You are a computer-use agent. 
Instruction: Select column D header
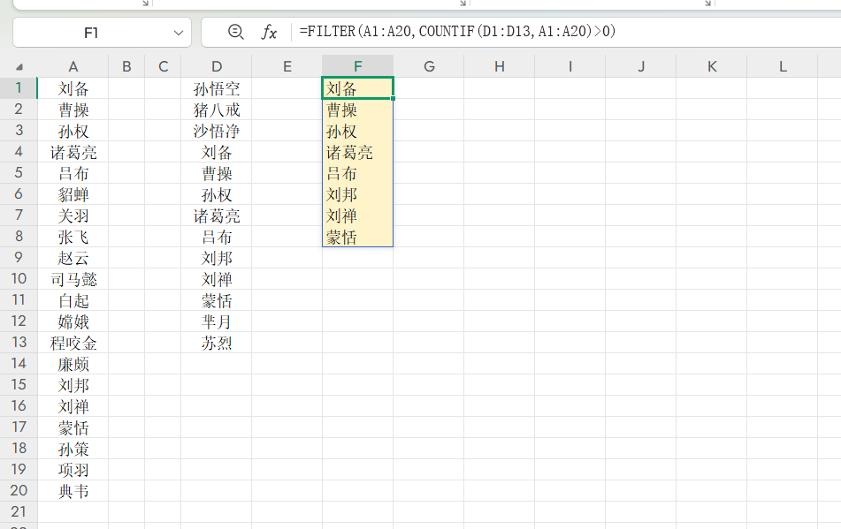217,66
